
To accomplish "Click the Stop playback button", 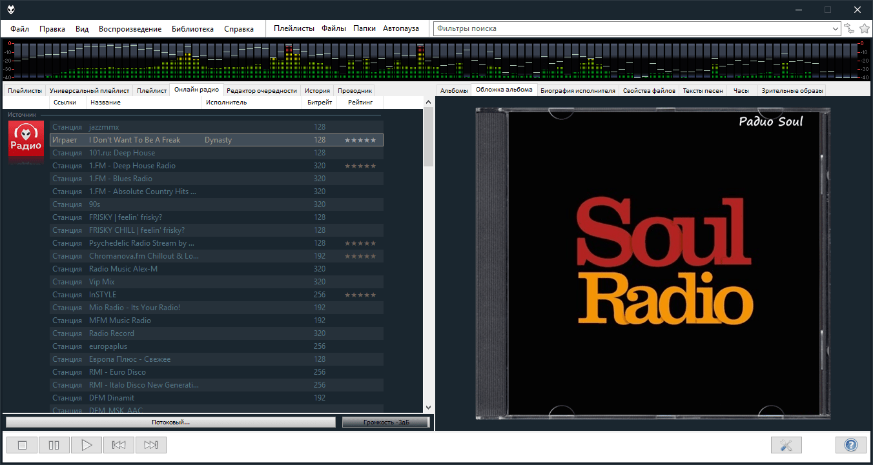I will (x=22, y=445).
